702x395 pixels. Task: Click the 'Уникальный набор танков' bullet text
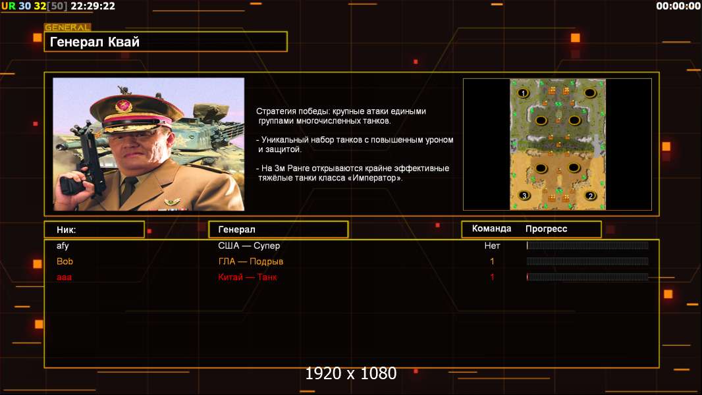click(355, 144)
